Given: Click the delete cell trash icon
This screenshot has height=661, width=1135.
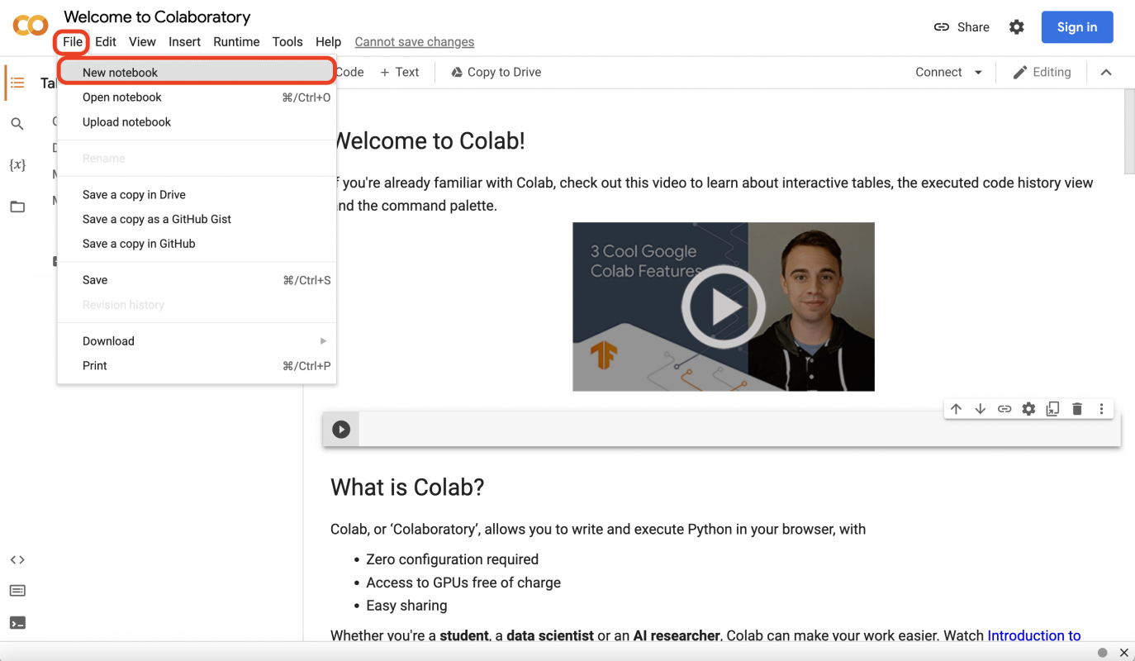Looking at the screenshot, I should click(1077, 409).
